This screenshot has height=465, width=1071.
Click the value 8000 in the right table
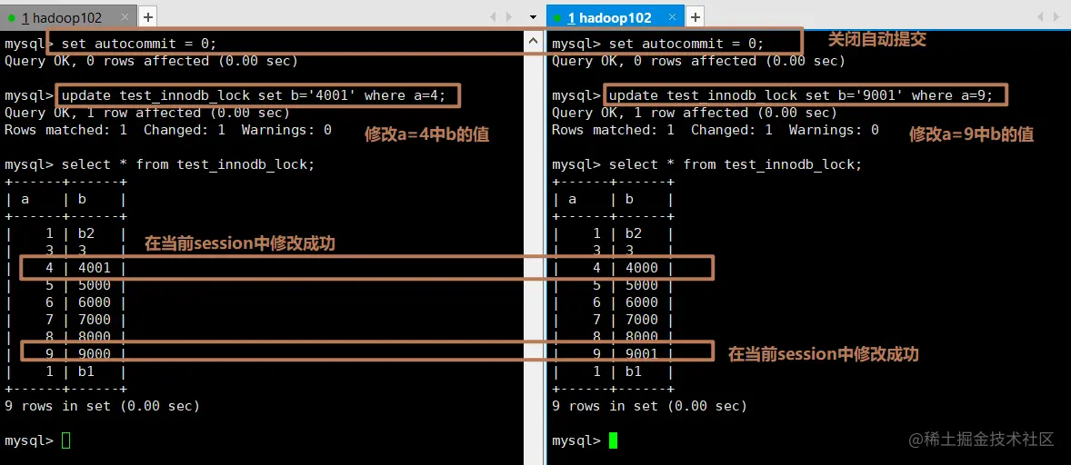[642, 336]
